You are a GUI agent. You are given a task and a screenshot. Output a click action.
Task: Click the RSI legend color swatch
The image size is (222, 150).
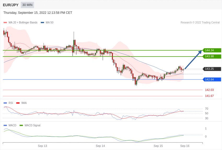tap(5, 103)
